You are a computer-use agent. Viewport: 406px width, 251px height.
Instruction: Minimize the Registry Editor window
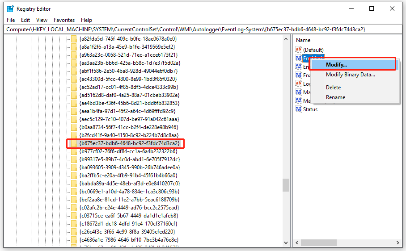coord(351,9)
